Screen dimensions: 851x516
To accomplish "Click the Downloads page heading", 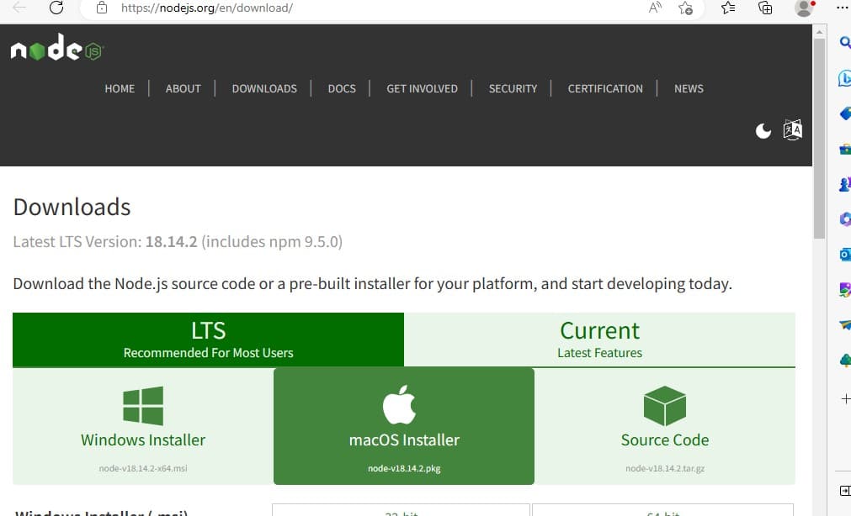I will point(72,207).
